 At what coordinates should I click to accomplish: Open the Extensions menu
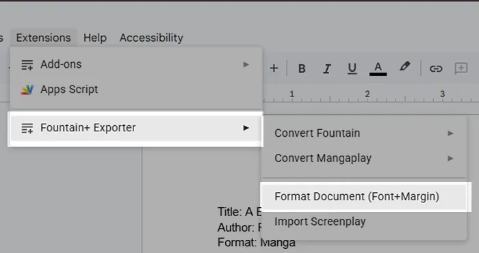[43, 38]
